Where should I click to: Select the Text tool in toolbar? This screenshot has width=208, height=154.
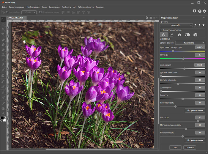click(4, 92)
